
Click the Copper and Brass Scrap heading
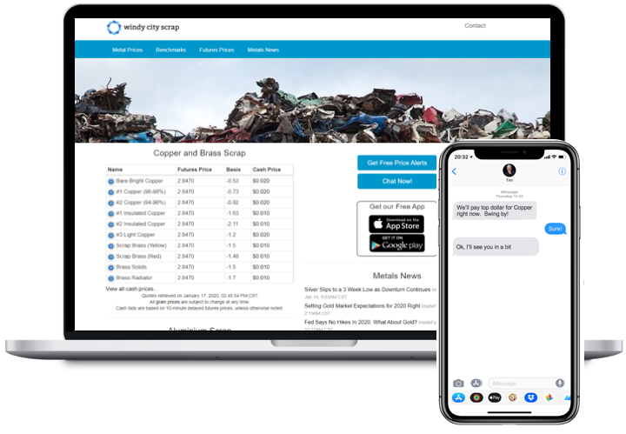[199, 153]
